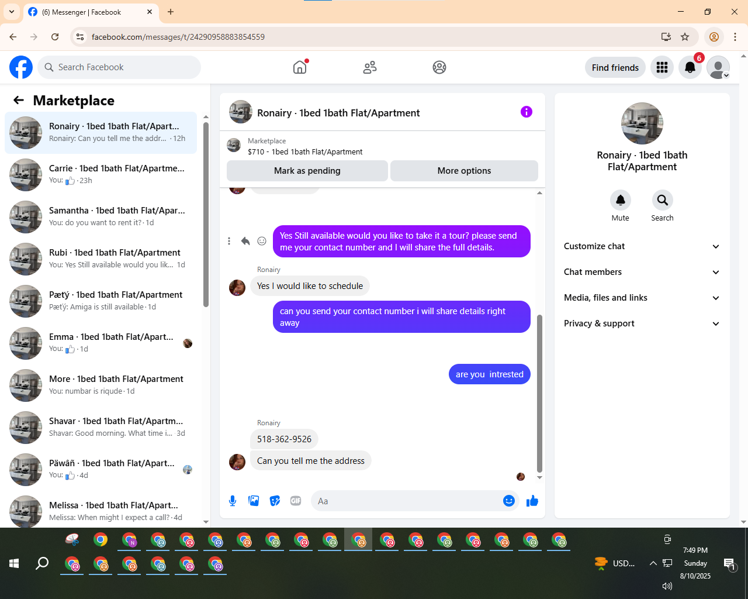Expand Chat members section
Image resolution: width=748 pixels, height=599 pixels.
pos(642,272)
